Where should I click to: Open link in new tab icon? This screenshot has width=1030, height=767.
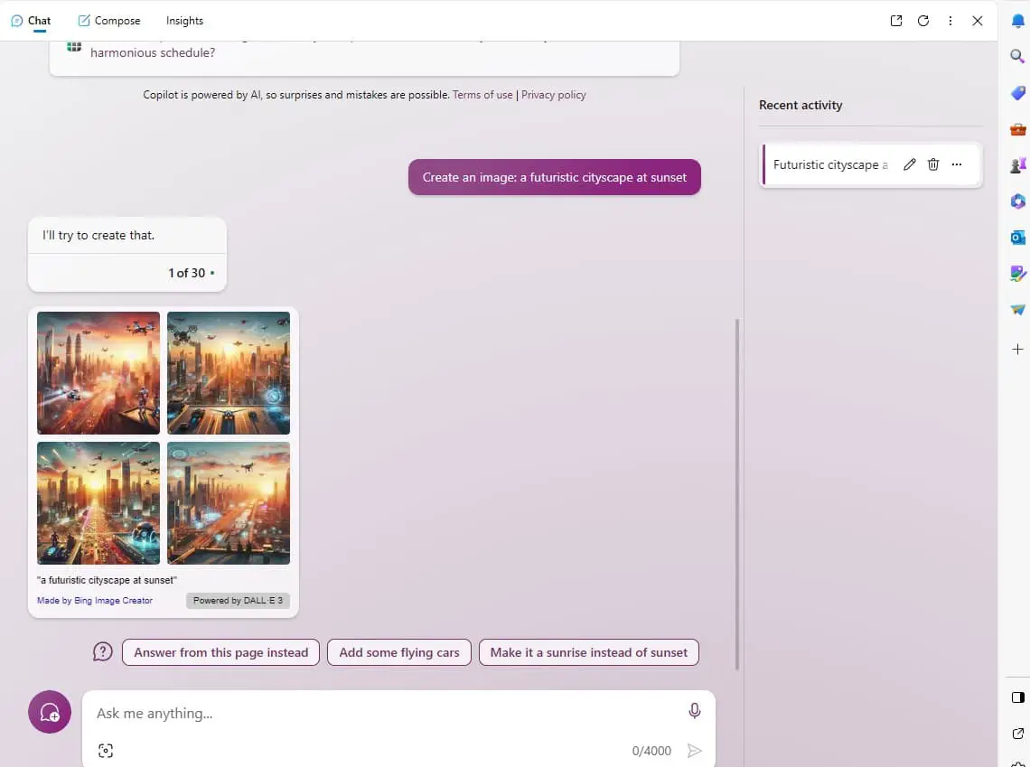896,21
